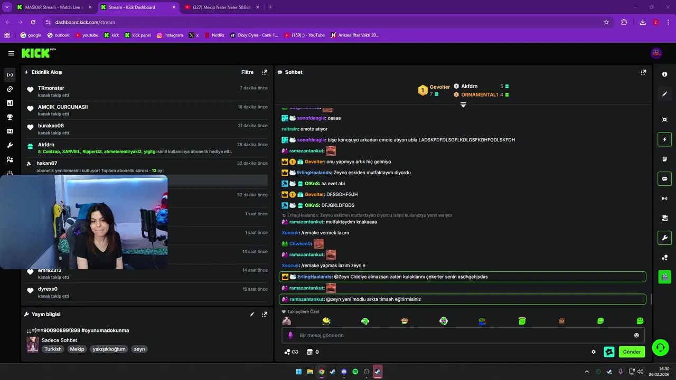This screenshot has height=380, width=676.
Task: Select the first hamster emote in emote row
Action: [x=286, y=321]
